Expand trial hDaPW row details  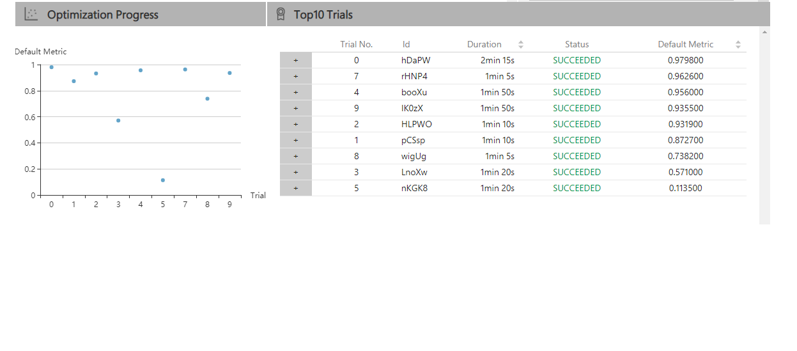pos(295,60)
